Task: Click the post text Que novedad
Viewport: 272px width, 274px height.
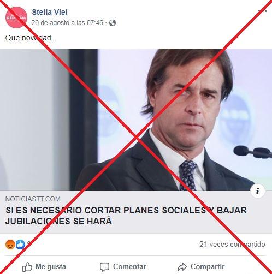Action: 31,38
